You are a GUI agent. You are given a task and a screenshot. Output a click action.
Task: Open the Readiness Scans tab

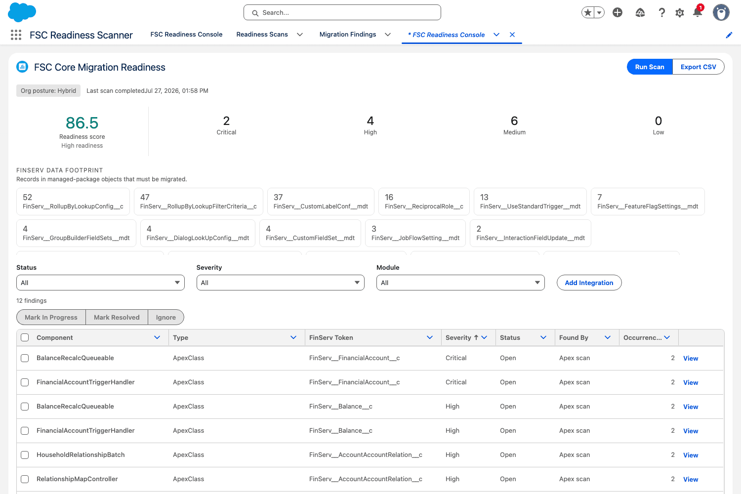[262, 34]
